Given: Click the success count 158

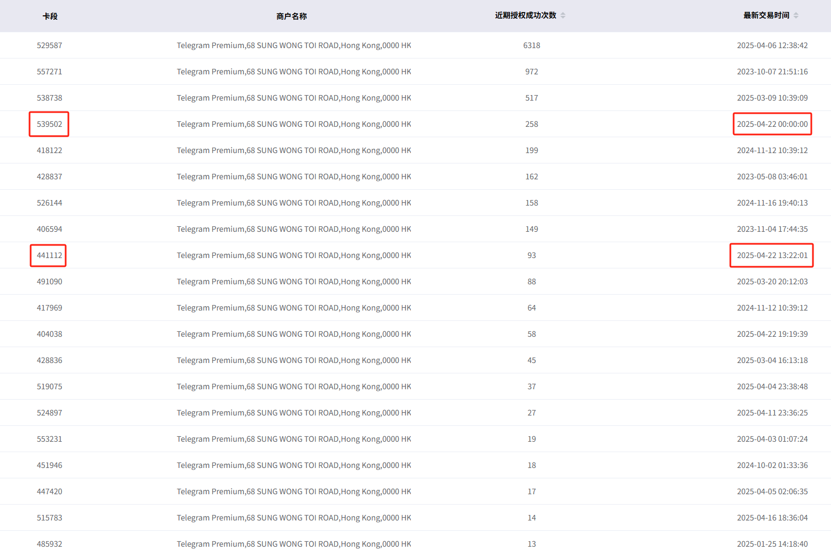Looking at the screenshot, I should [532, 203].
